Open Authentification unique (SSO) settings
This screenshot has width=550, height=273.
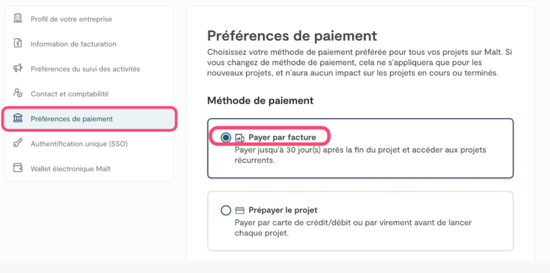(79, 144)
